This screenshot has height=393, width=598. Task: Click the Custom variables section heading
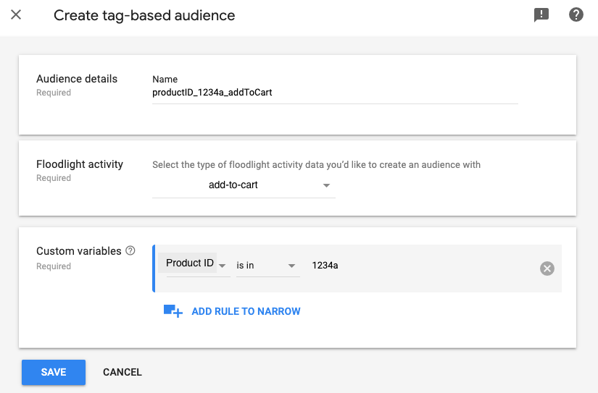click(x=79, y=251)
